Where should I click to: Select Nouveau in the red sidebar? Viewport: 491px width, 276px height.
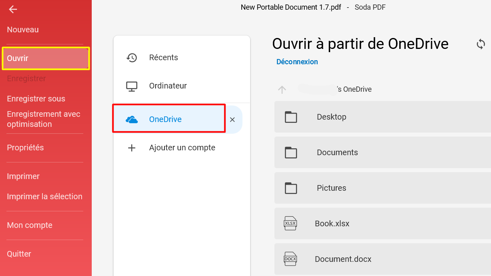[23, 29]
